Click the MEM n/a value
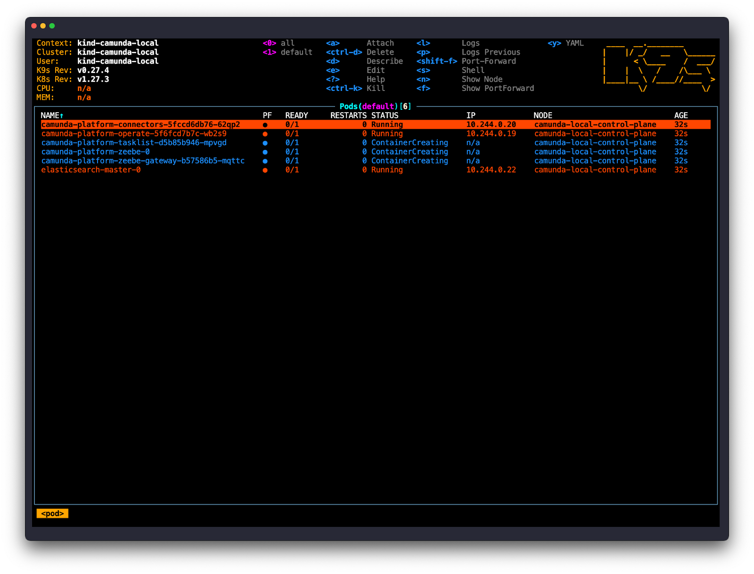This screenshot has width=754, height=574. (x=84, y=98)
